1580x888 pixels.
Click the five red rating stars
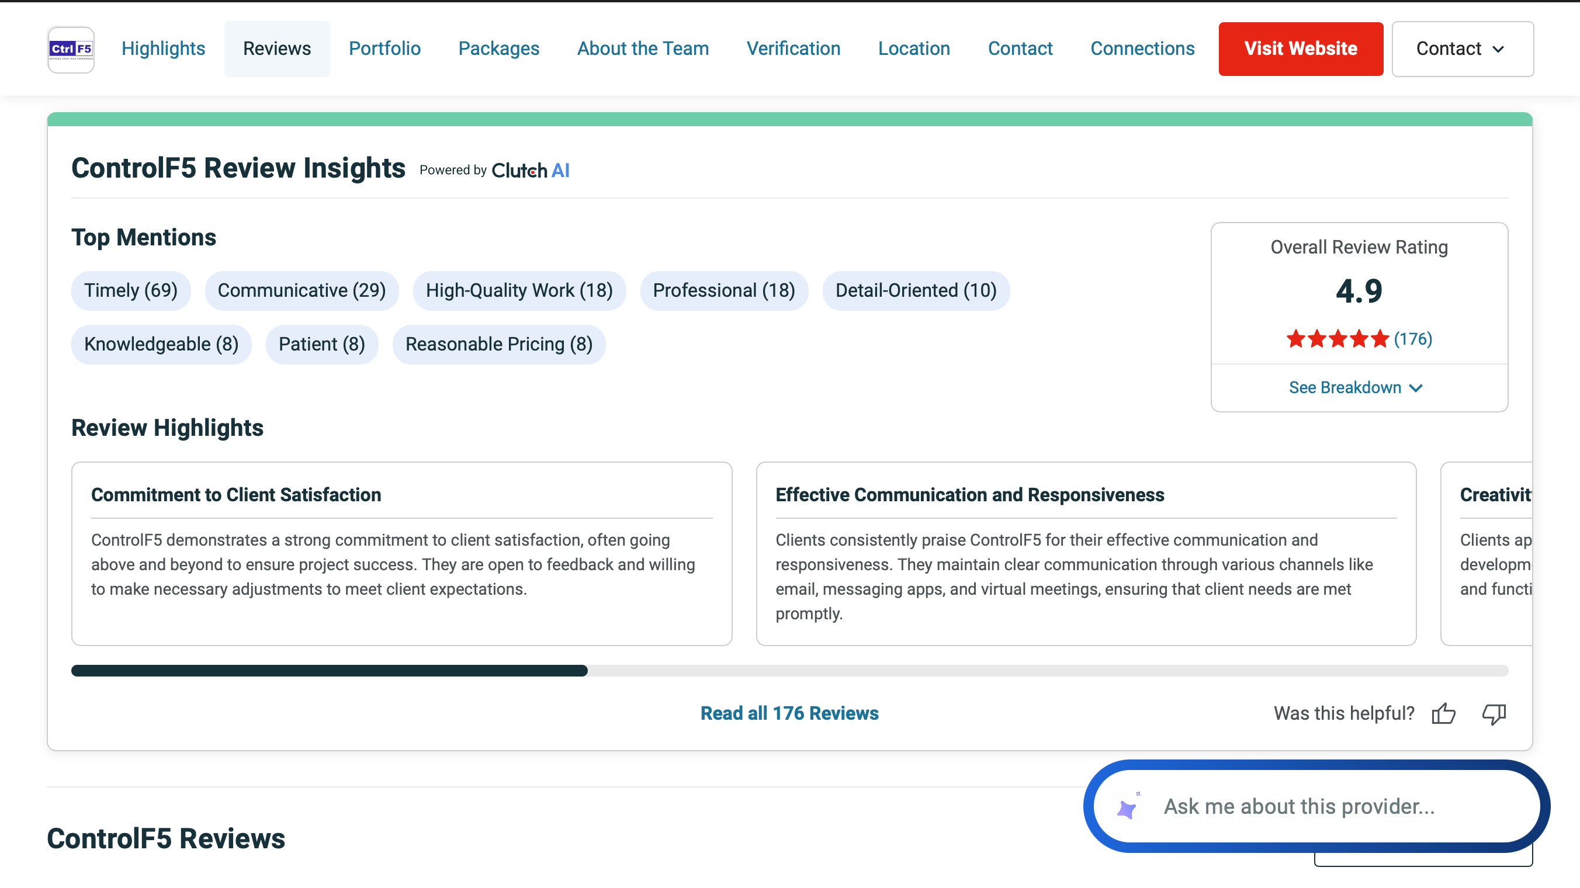click(x=1337, y=339)
